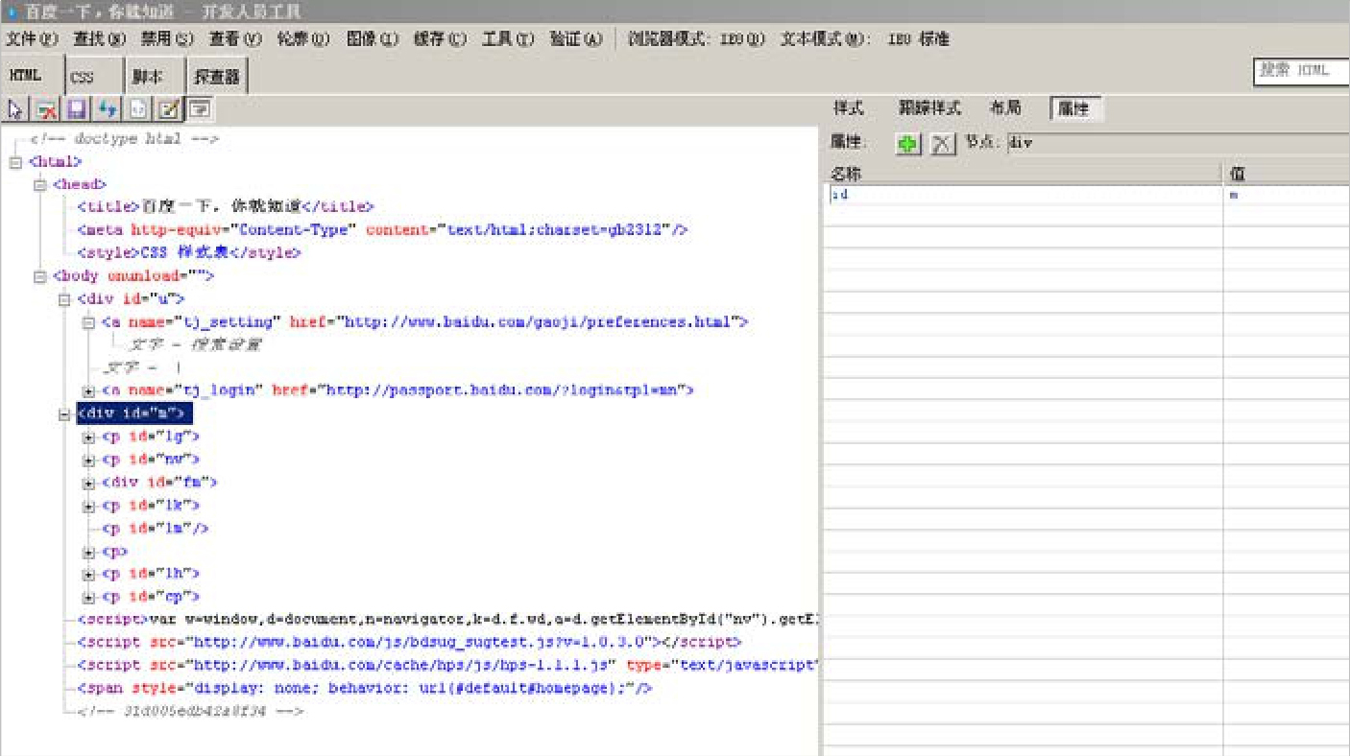
Task: Open the 禁用 menu
Action: pyautogui.click(x=168, y=39)
